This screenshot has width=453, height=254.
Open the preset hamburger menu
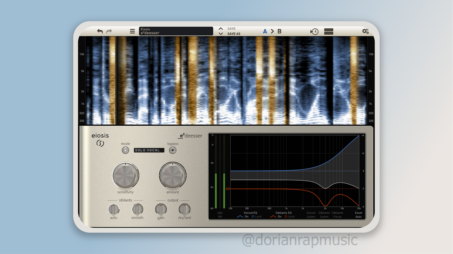(132, 31)
